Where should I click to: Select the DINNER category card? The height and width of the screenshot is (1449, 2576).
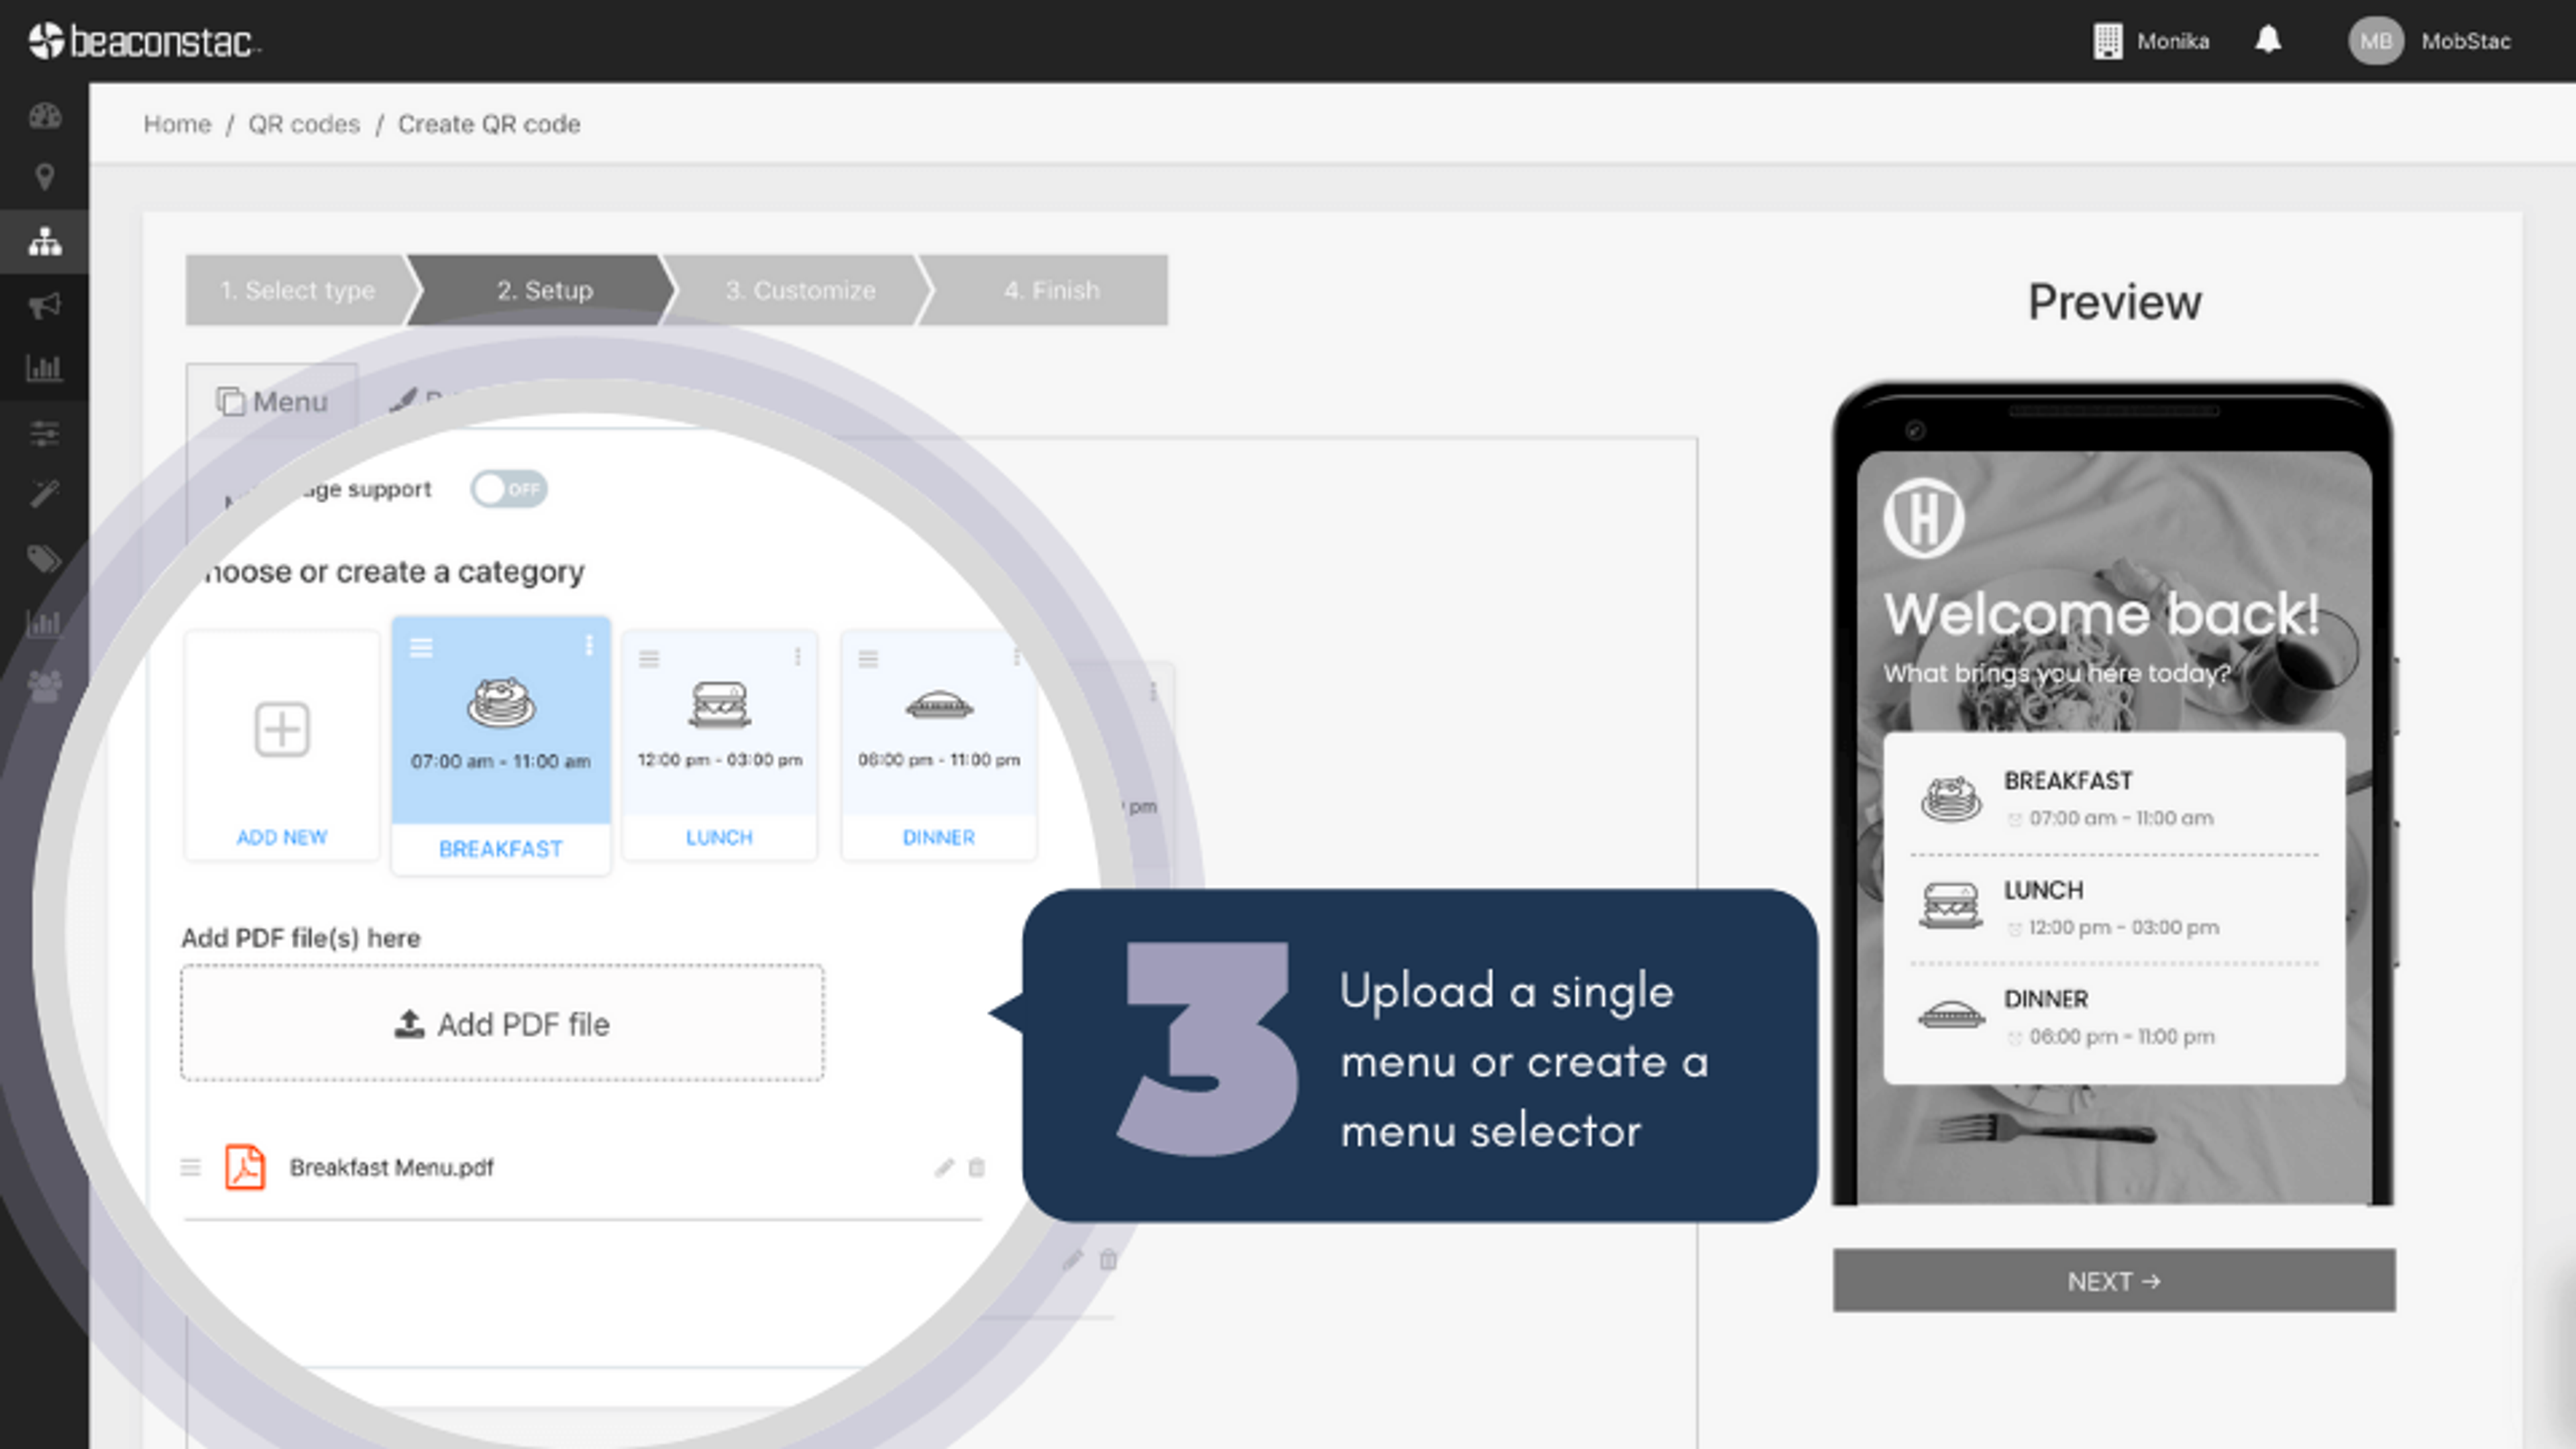(938, 745)
